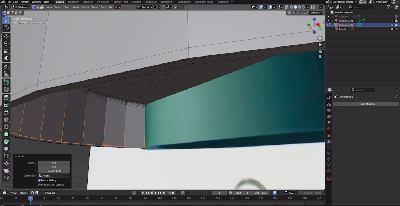
Task: Disable Cylinder.001 render camera icon
Action: click(x=396, y=21)
